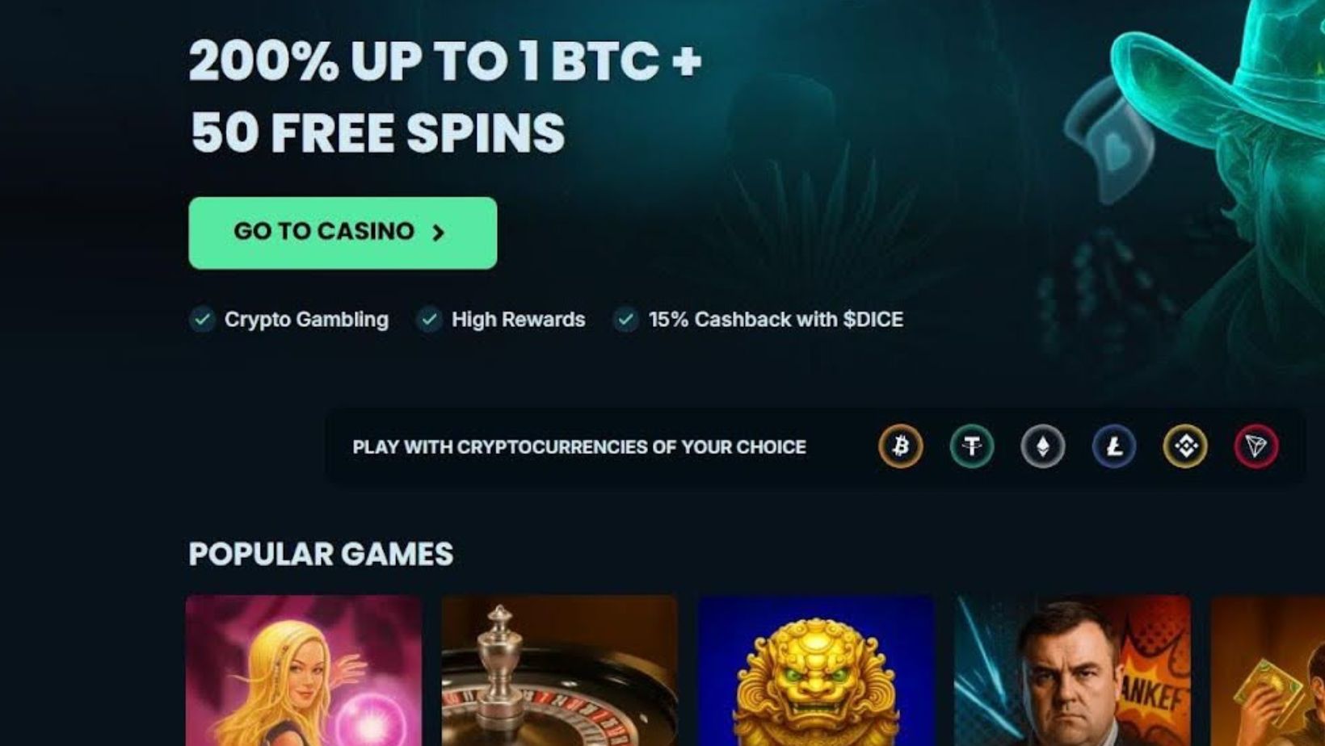Viewport: 1325px width, 746px height.
Task: Choose the Ethereum coin icon
Action: click(1043, 446)
